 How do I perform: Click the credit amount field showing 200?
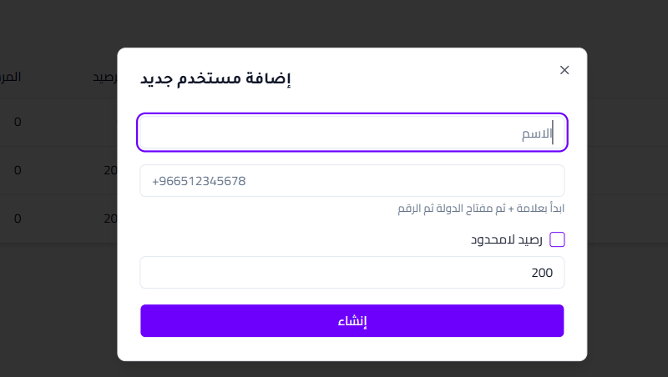pyautogui.click(x=351, y=273)
